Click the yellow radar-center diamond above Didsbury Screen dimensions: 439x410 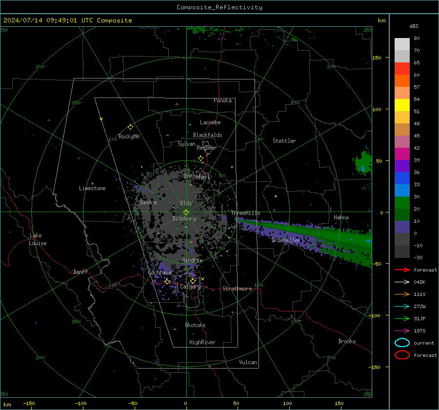186,212
